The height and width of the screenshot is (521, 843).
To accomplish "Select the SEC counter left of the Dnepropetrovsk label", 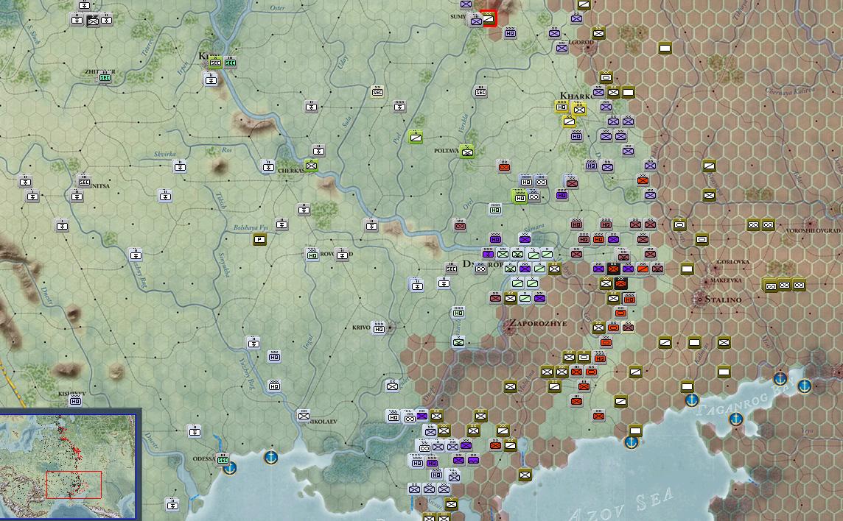I will pyautogui.click(x=452, y=269).
